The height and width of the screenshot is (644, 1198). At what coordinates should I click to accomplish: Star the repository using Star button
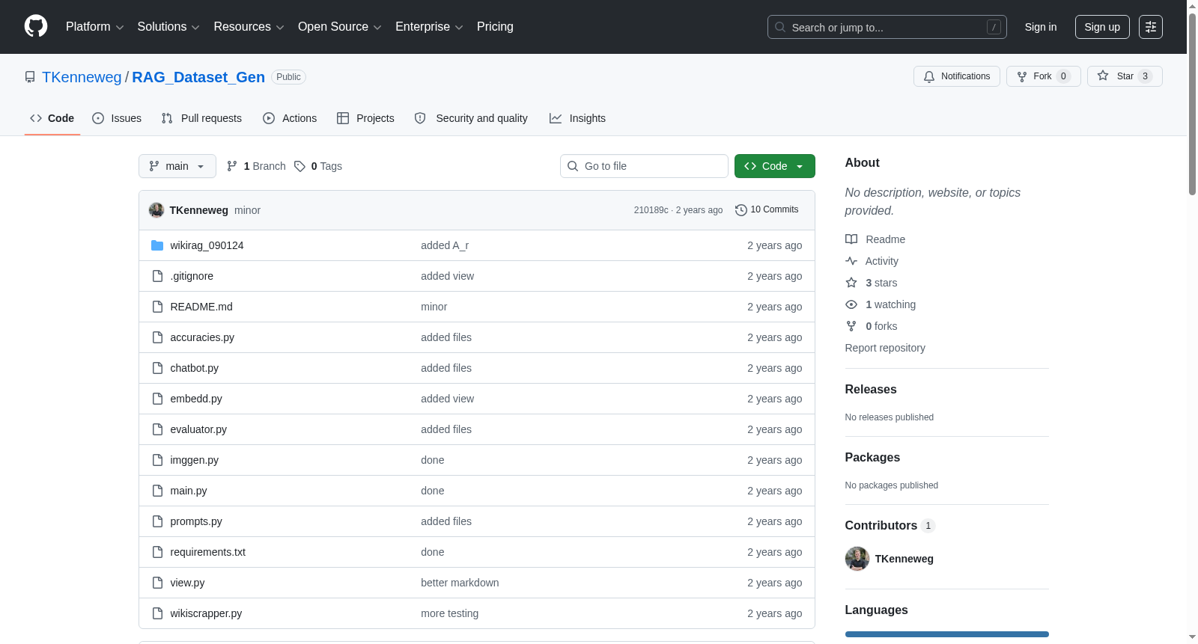point(1125,76)
